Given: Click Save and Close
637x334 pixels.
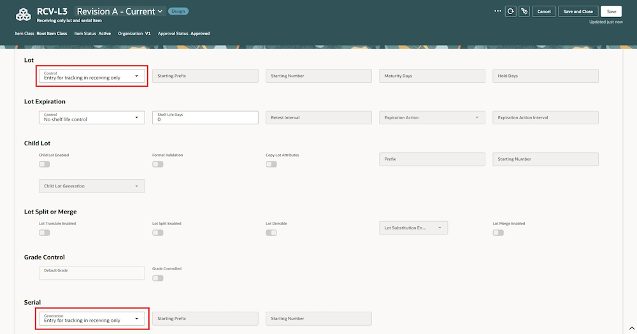Looking at the screenshot, I should (x=578, y=11).
